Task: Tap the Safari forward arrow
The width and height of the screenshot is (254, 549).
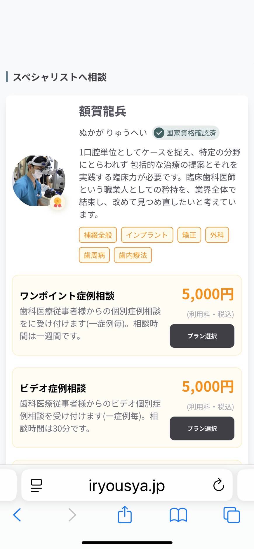Action: (72, 515)
